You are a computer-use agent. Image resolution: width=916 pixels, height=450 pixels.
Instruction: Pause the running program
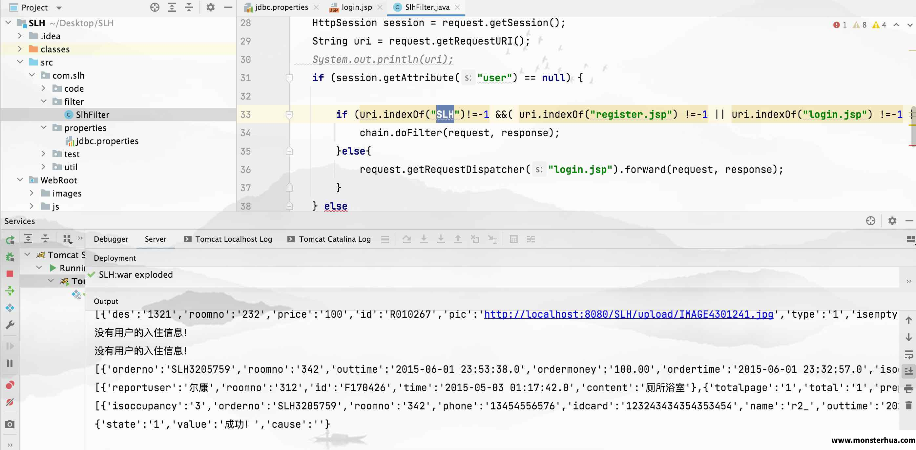[x=10, y=363]
